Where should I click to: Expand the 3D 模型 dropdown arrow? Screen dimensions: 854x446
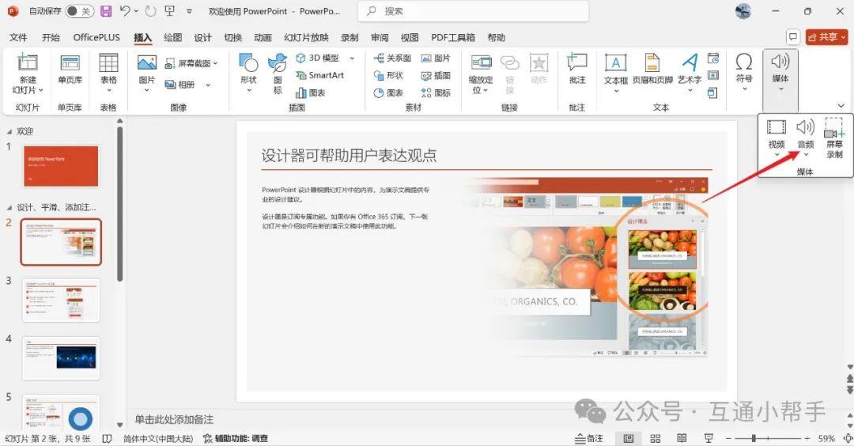[352, 58]
